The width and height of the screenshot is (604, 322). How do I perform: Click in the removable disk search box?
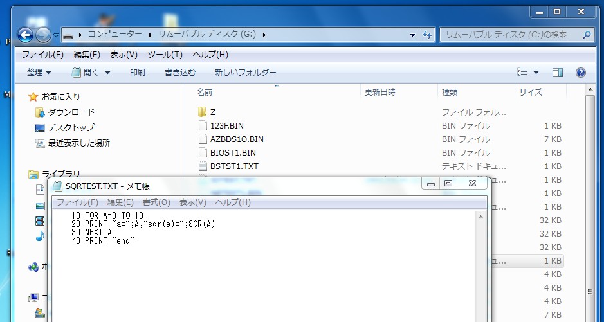(510, 35)
